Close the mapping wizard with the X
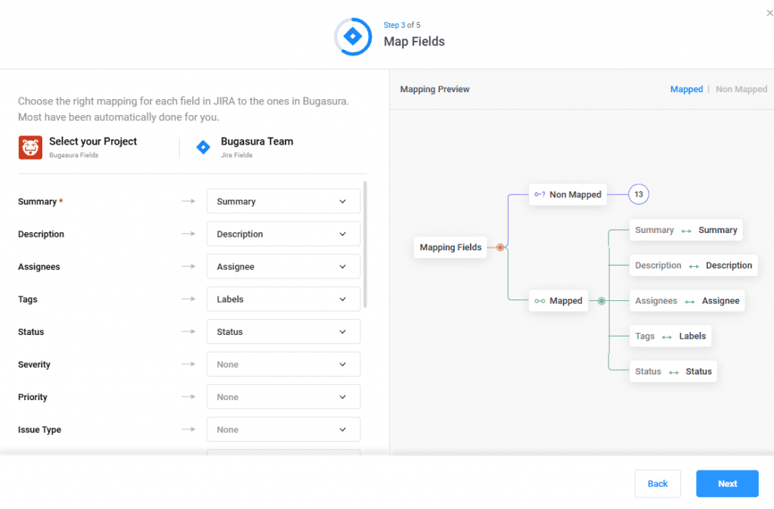This screenshot has width=774, height=509. [769, 13]
